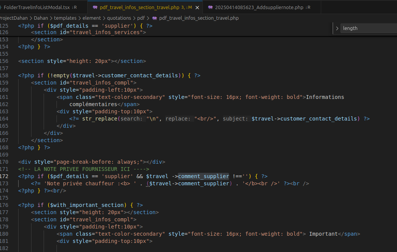Select the element breadcrumb segment

92,18
